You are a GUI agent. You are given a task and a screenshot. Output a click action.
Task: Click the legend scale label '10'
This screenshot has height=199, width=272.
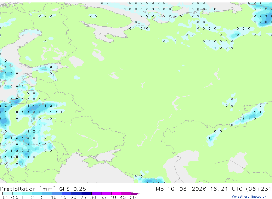[54, 197]
